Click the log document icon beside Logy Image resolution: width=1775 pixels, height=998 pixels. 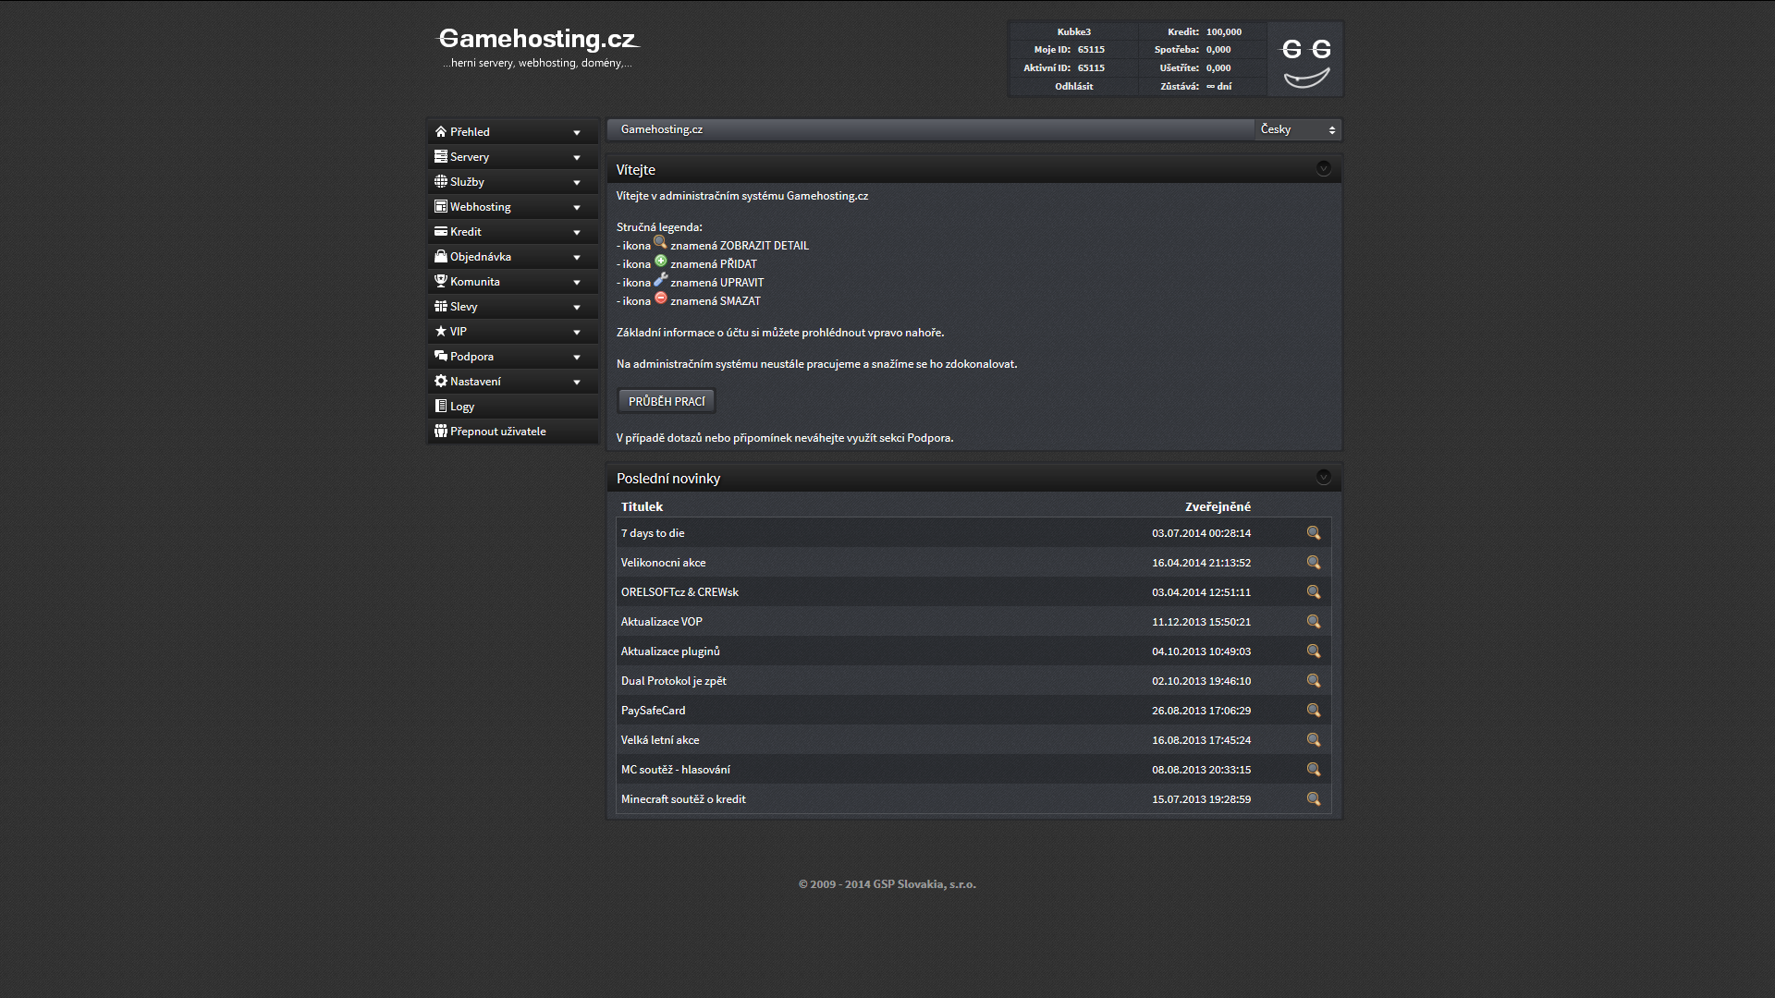[441, 406]
